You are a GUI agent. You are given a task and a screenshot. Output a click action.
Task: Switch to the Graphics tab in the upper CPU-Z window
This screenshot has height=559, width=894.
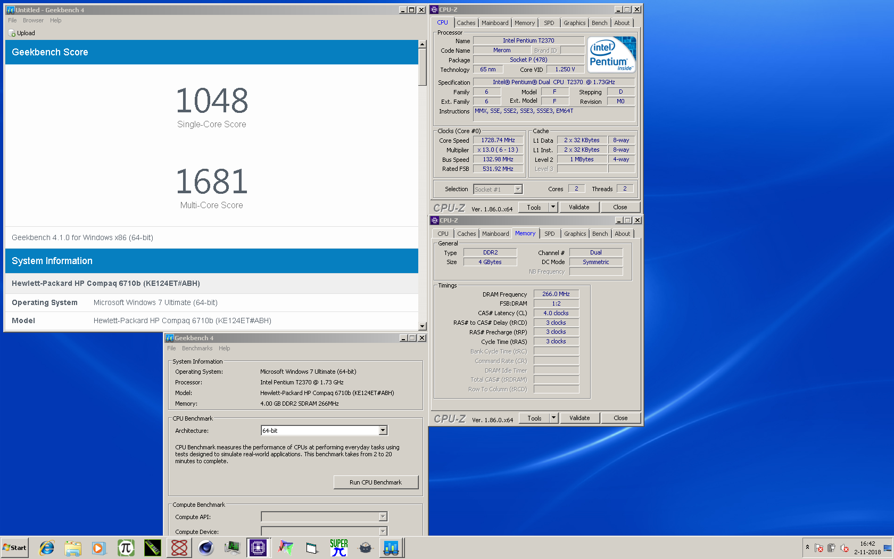[x=575, y=23]
